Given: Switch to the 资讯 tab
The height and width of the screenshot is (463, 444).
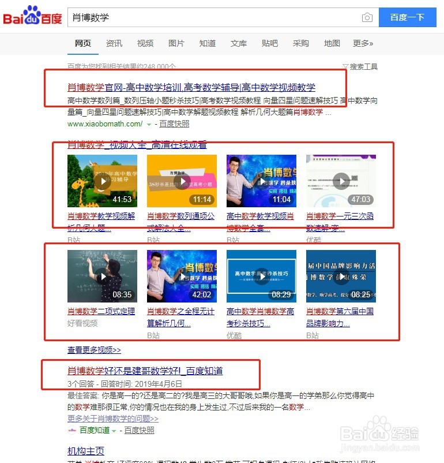Looking at the screenshot, I should pos(114,43).
